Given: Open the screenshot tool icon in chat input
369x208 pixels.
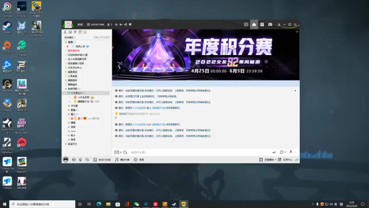Looking at the screenshot, I should click(116, 153).
